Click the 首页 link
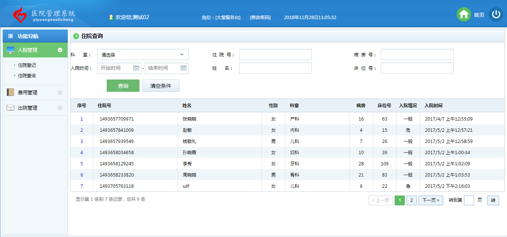 479,15
